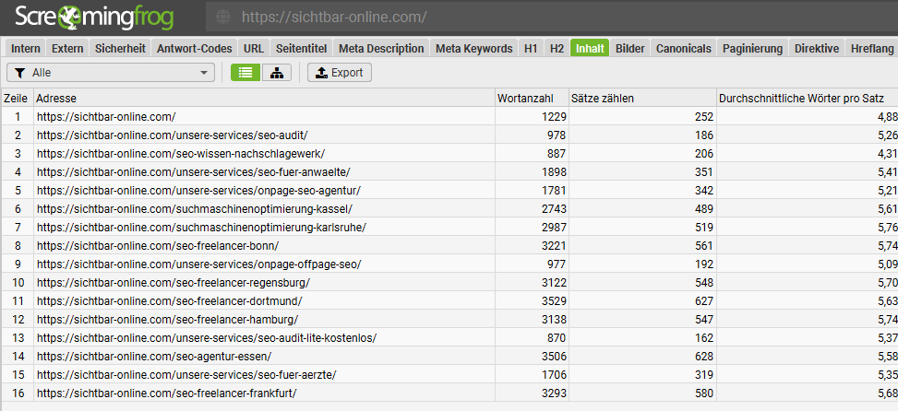Open the Seitentitel tab
The height and width of the screenshot is (411, 898).
pos(299,49)
